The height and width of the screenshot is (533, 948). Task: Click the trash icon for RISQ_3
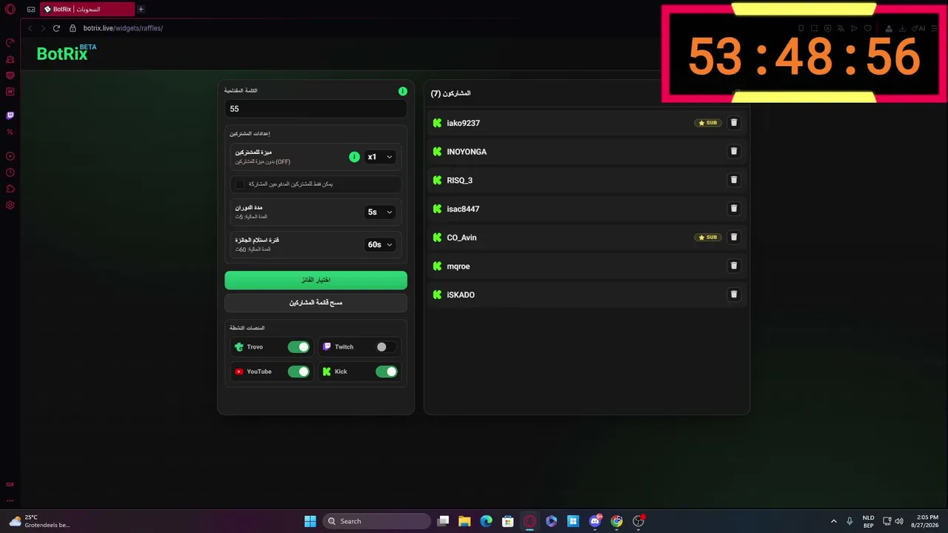pyautogui.click(x=734, y=180)
